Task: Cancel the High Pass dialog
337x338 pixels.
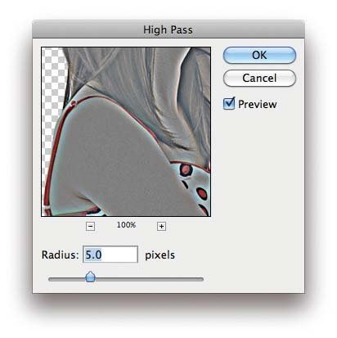Action: [259, 78]
